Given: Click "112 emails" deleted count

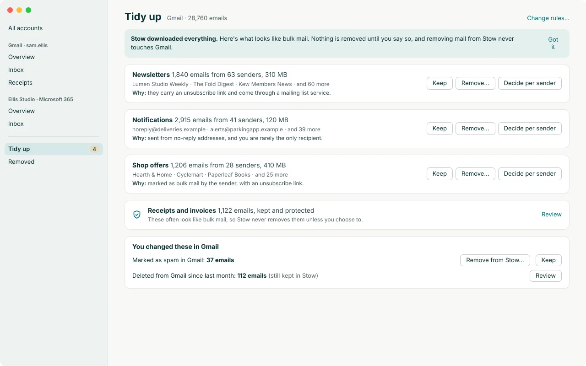Looking at the screenshot, I should (252, 276).
